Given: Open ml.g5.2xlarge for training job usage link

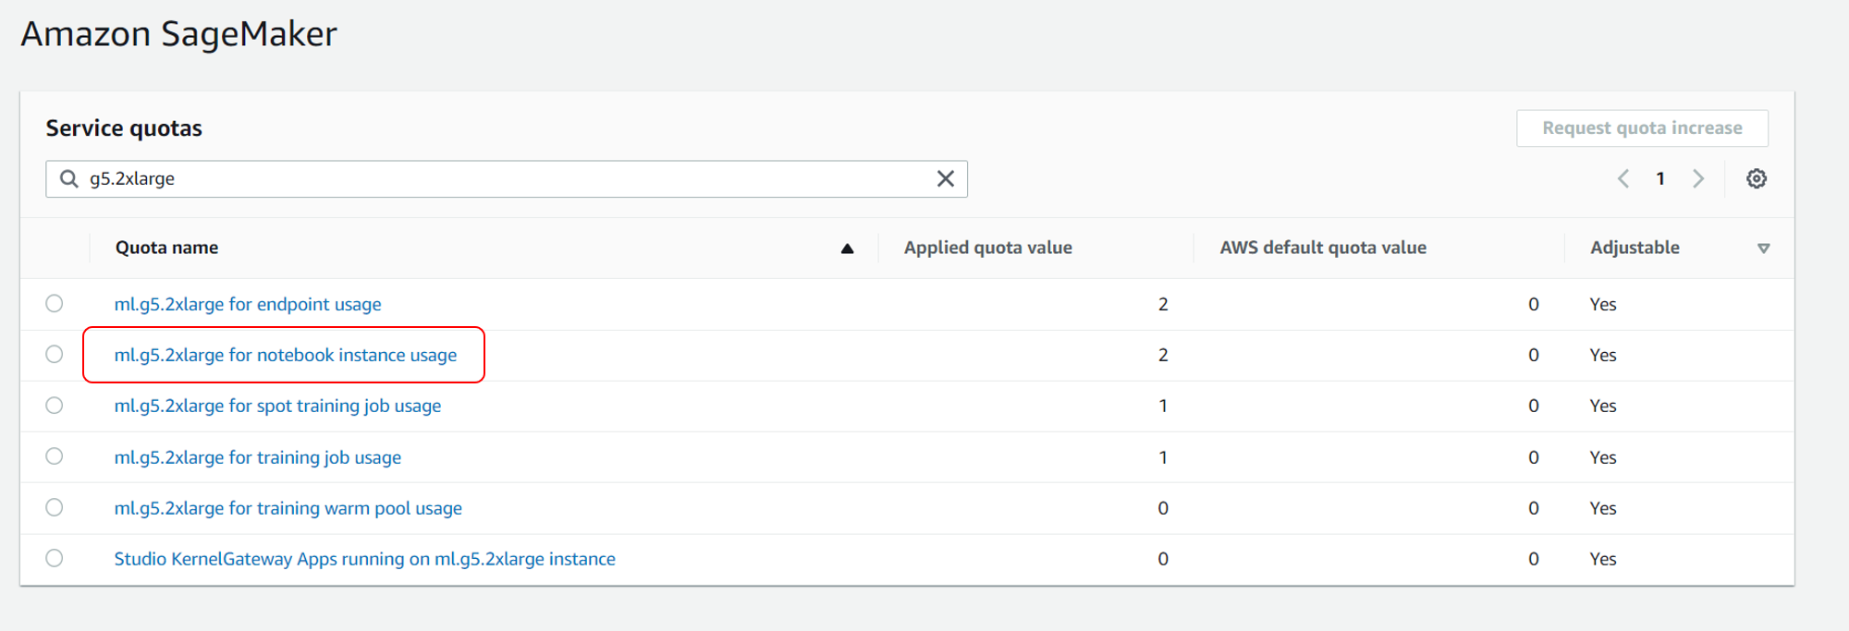Looking at the screenshot, I should click(258, 457).
